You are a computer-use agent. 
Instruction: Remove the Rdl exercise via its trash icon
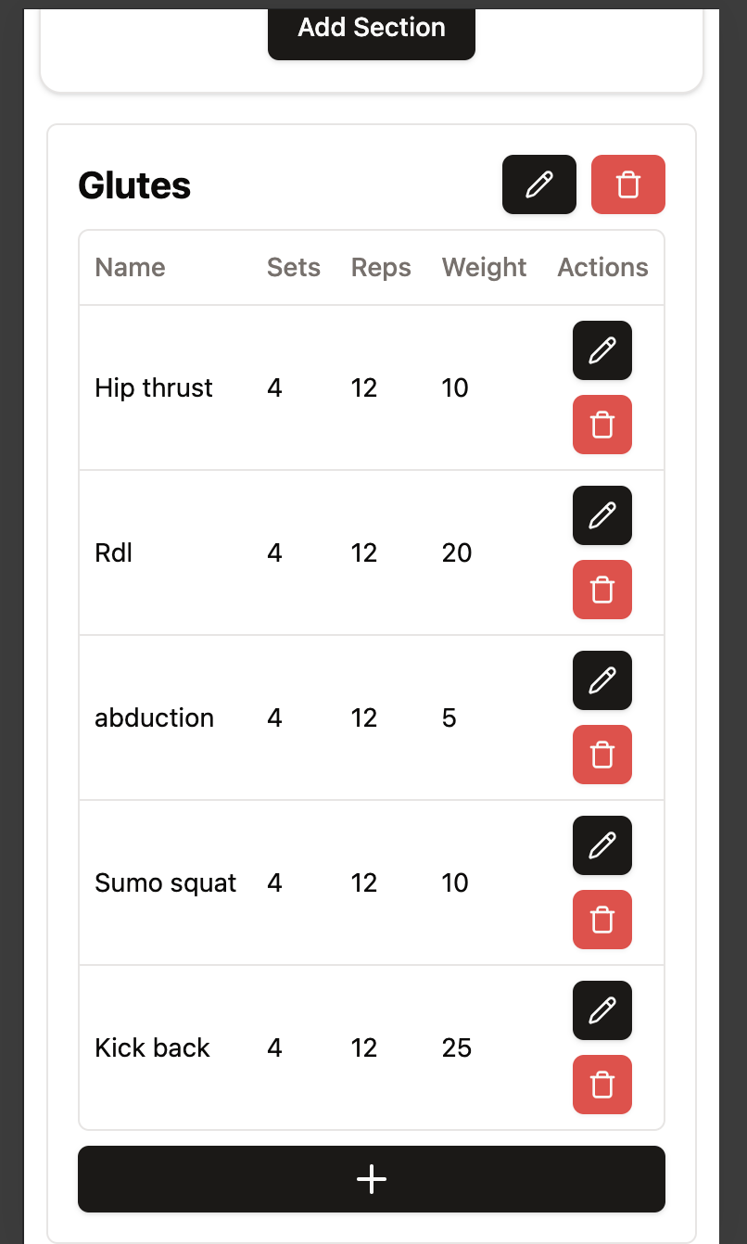pos(601,590)
